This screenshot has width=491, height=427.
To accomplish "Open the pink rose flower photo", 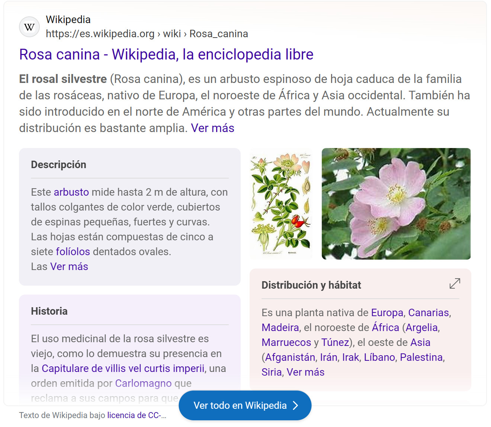I will tap(396, 204).
